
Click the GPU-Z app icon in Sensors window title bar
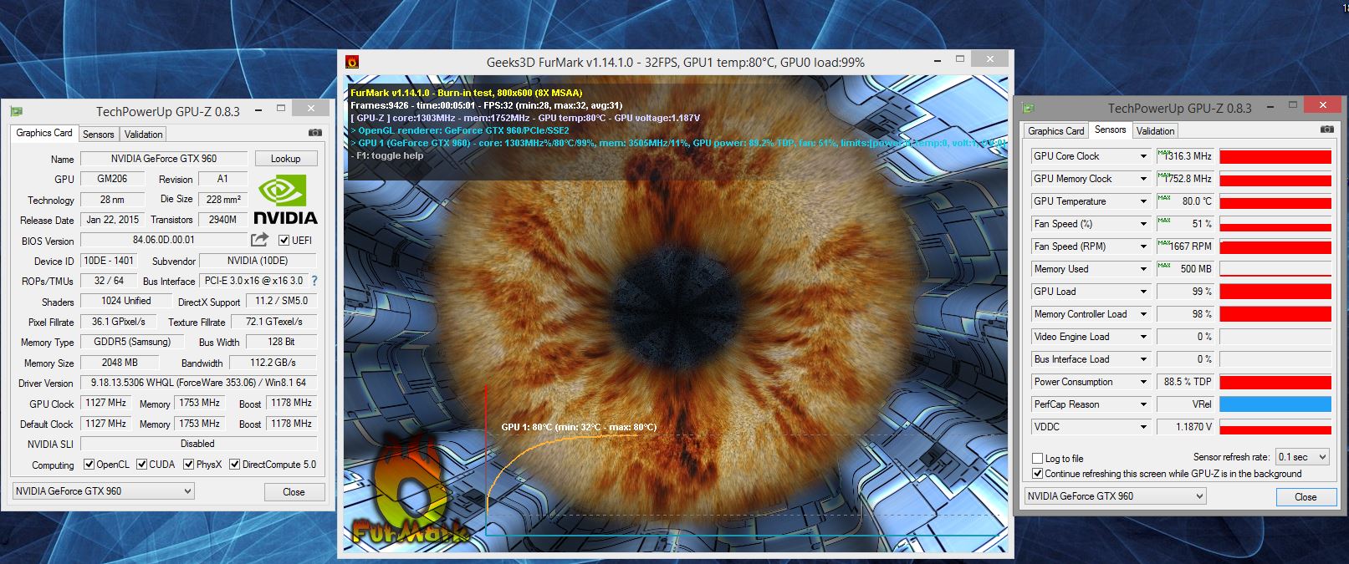[x=1028, y=108]
